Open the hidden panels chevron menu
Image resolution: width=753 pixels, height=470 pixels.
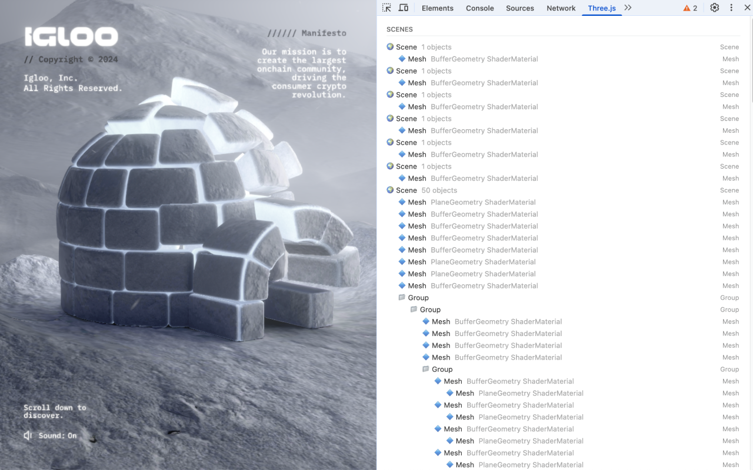[x=628, y=8]
